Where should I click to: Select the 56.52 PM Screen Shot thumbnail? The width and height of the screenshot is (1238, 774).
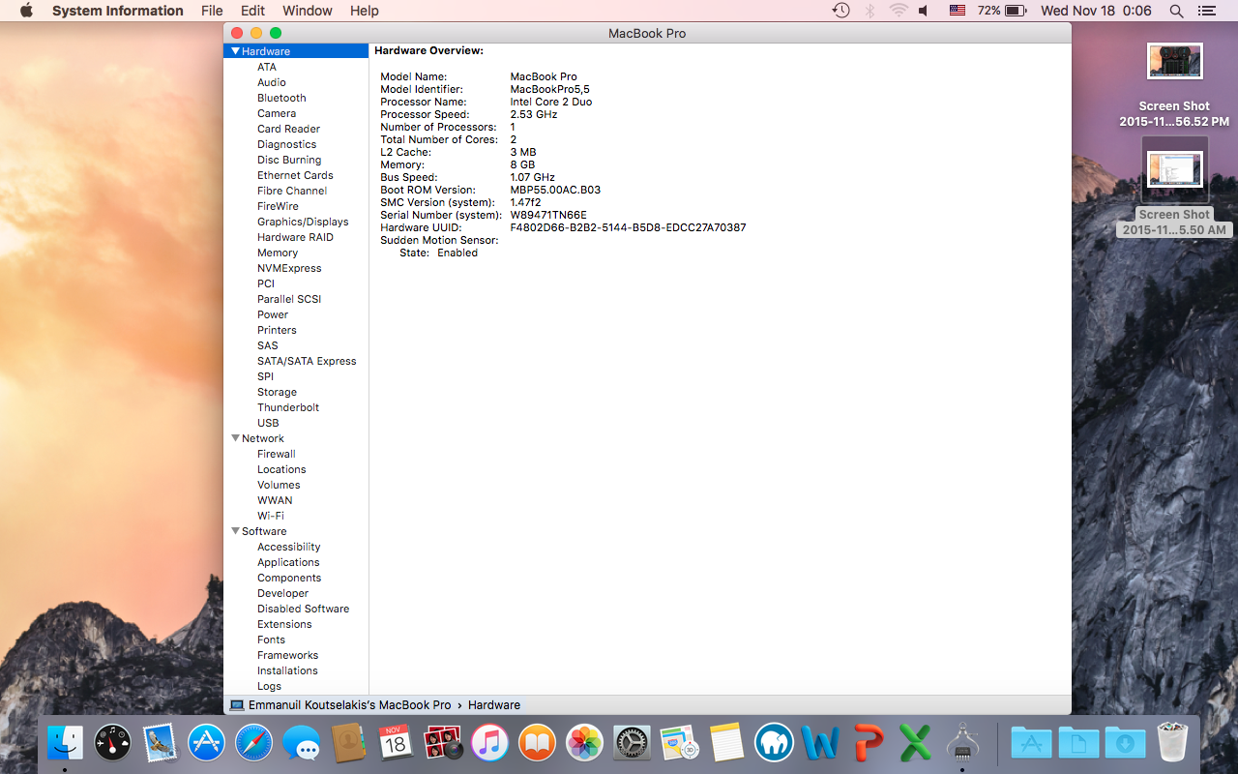pos(1174,61)
